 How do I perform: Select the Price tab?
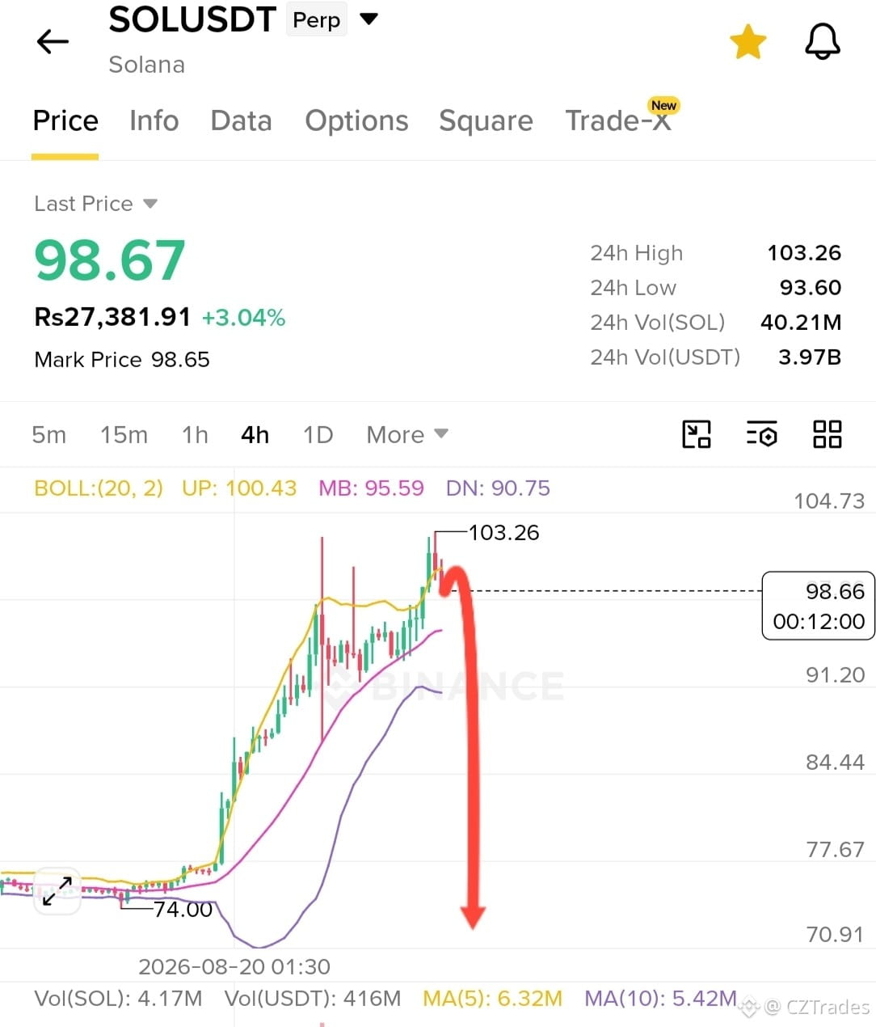tap(65, 120)
